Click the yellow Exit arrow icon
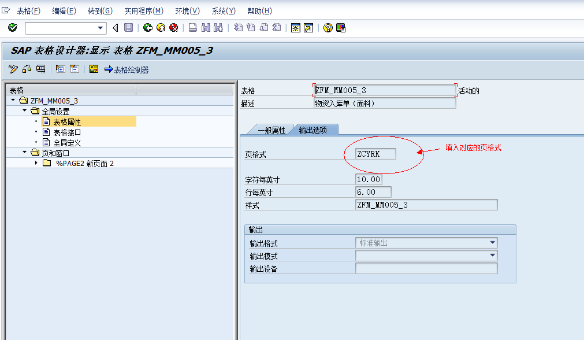This screenshot has height=340, width=584. (x=161, y=28)
